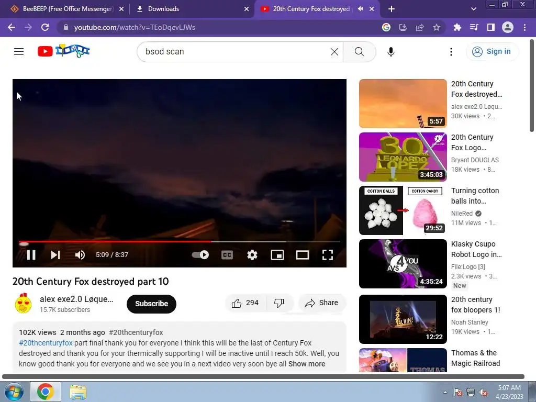Click the #20thcenturyfox hashtag in the description text
The width and height of the screenshot is (536, 402).
(46, 342)
